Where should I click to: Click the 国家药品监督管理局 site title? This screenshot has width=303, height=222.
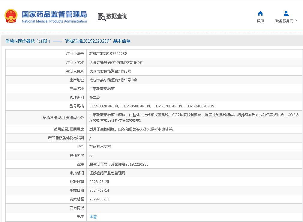pyautogui.click(x=54, y=14)
